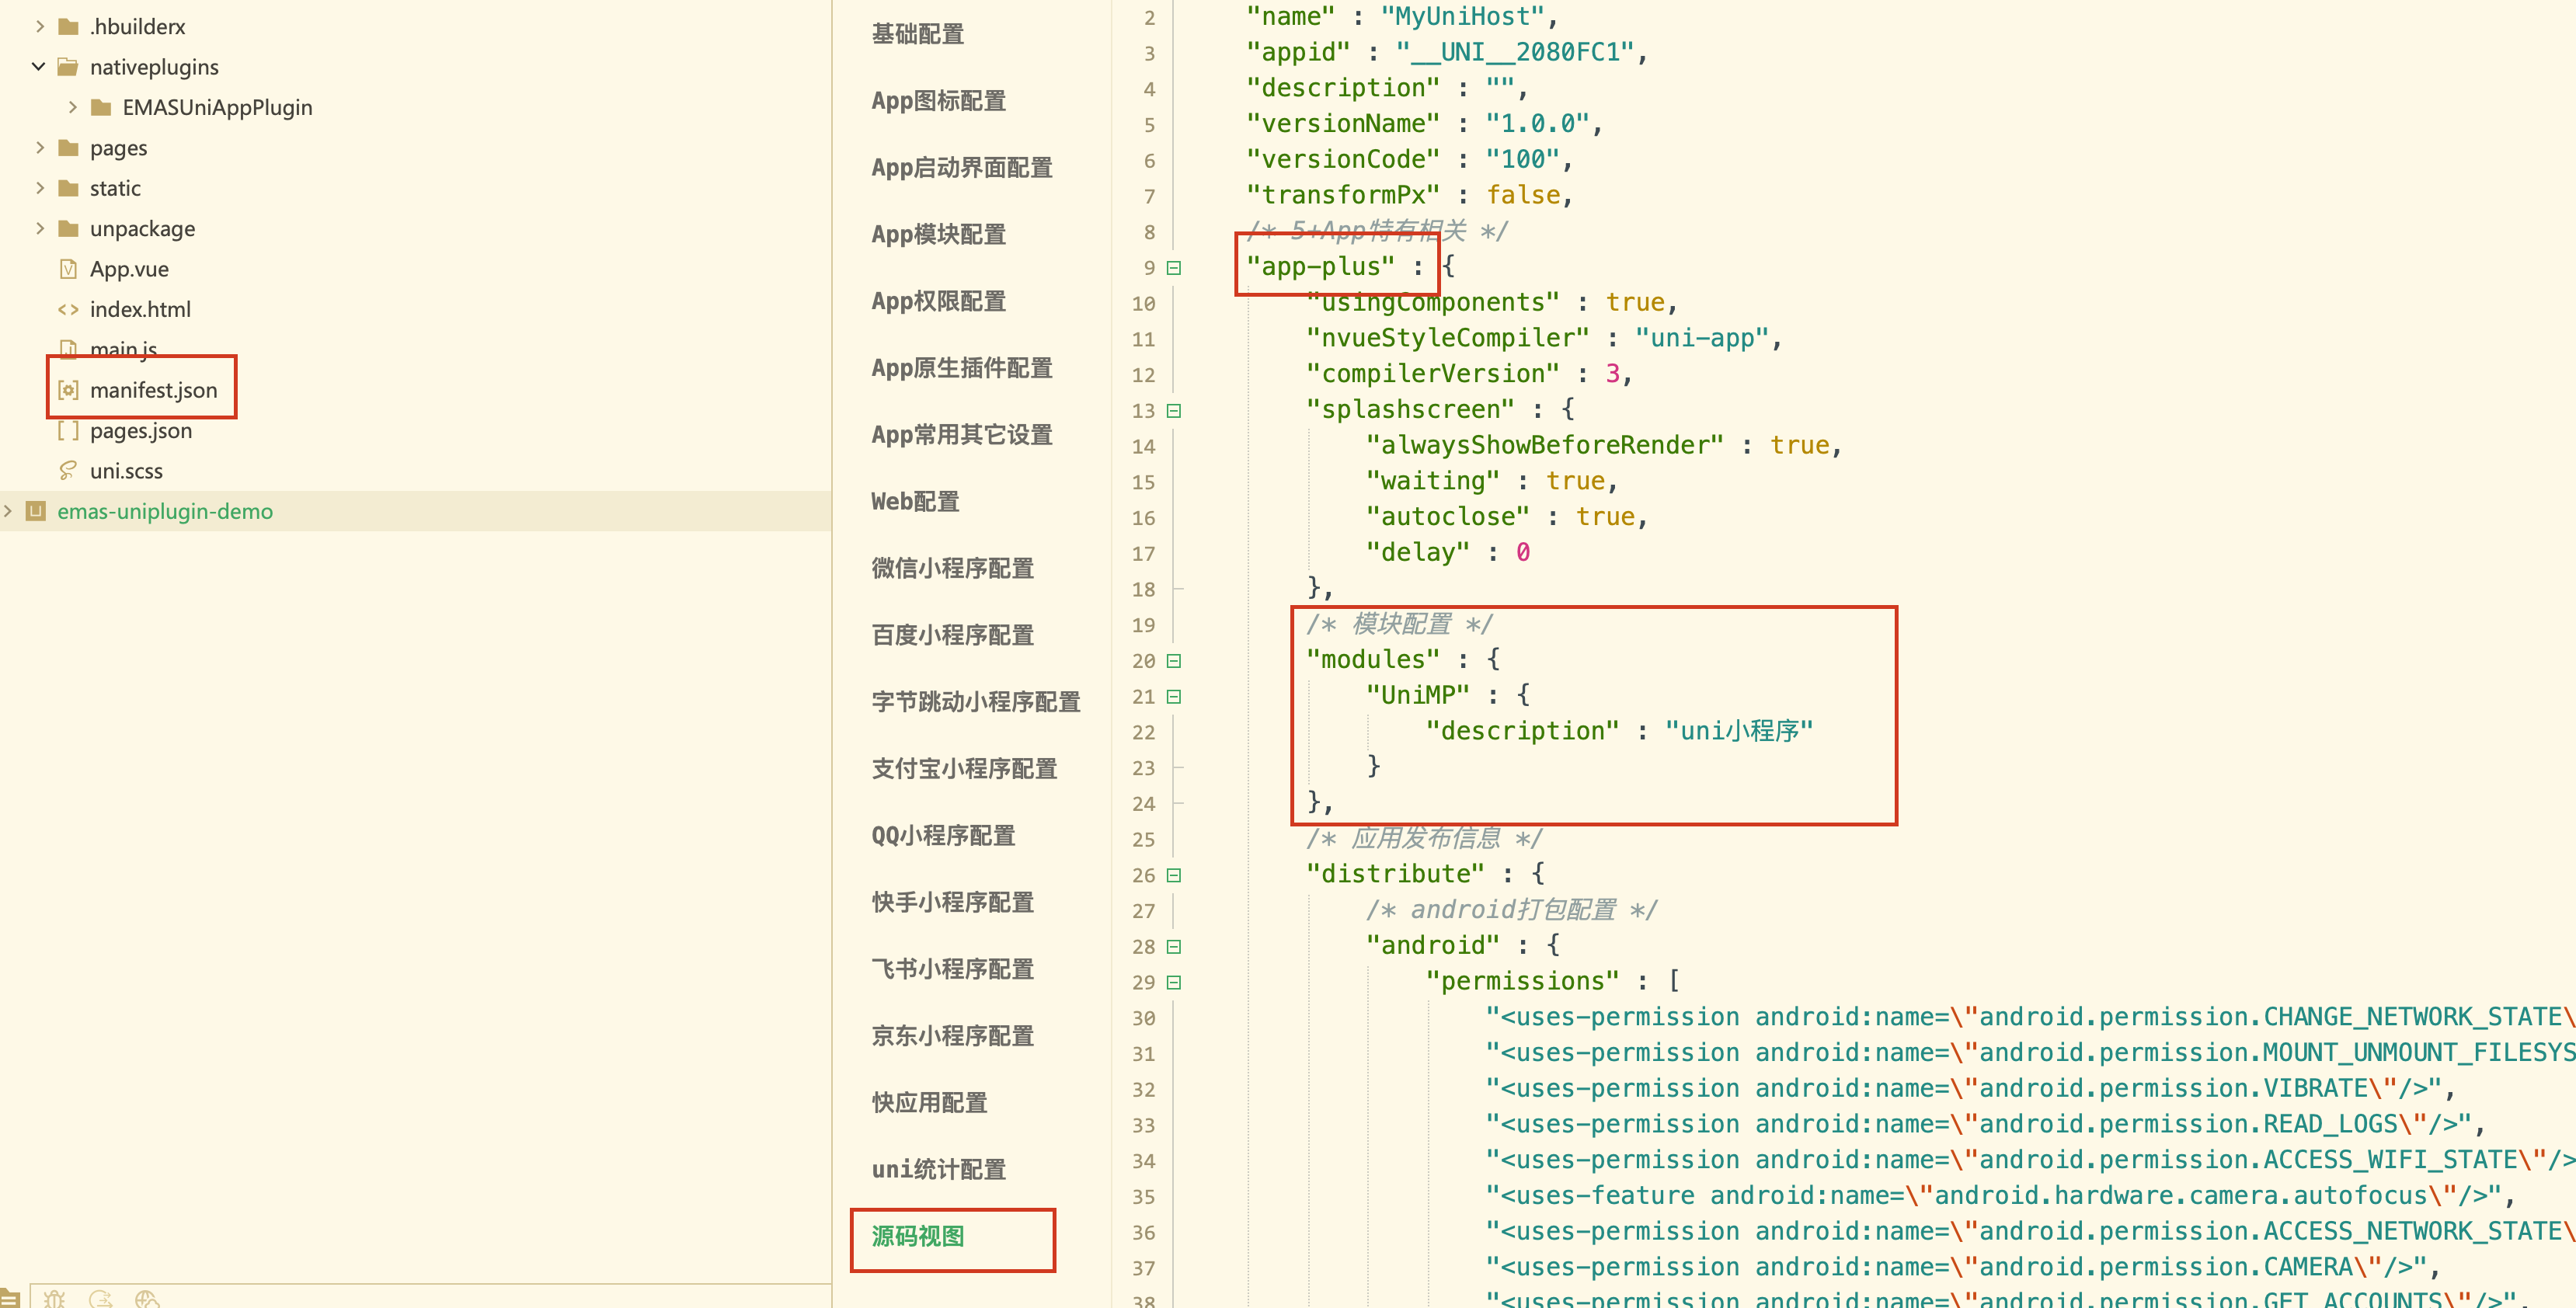Open the App启动界面配置 tab
The width and height of the screenshot is (2576, 1308).
tap(961, 167)
